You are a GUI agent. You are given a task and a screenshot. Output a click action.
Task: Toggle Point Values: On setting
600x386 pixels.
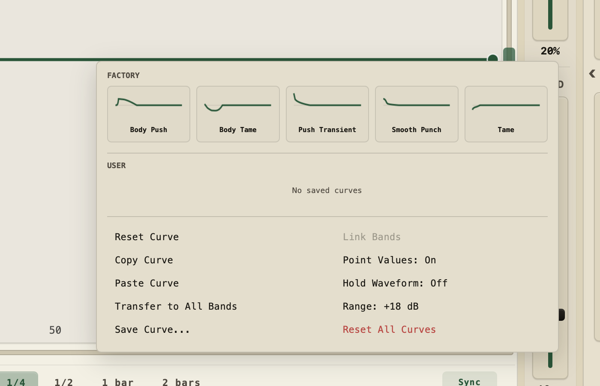pyautogui.click(x=390, y=260)
